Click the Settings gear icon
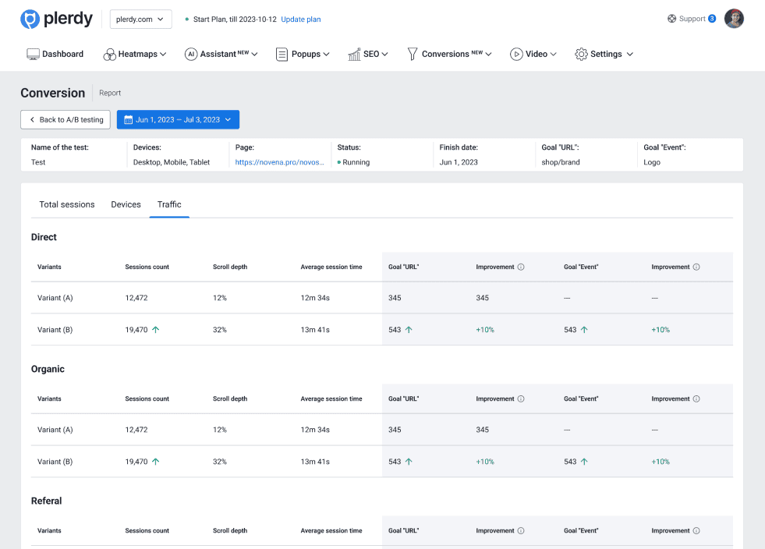This screenshot has height=549, width=765. pos(581,55)
